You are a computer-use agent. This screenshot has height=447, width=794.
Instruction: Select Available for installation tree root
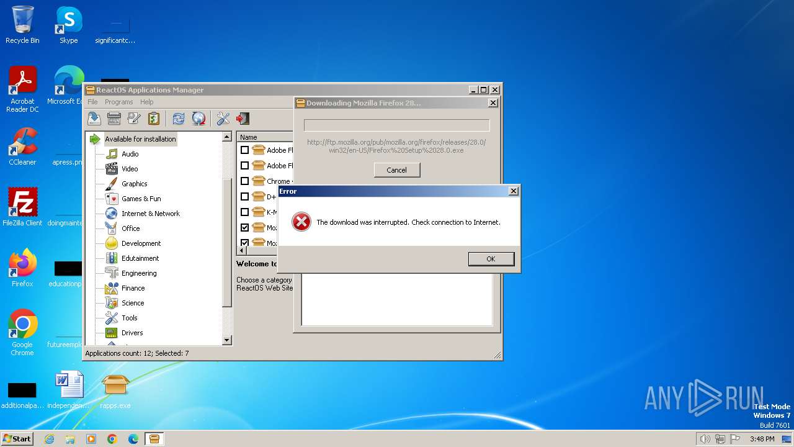(x=140, y=139)
